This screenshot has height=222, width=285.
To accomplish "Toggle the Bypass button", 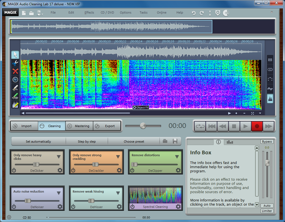I will (x=267, y=142).
